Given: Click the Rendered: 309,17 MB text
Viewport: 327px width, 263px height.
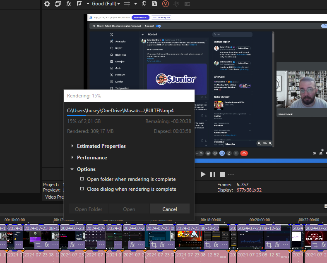Looking at the screenshot, I should pyautogui.click(x=90, y=131).
